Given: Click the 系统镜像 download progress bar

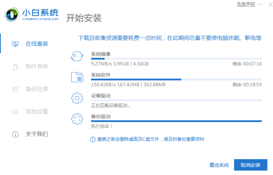Looking at the screenshot, I should [176, 59].
